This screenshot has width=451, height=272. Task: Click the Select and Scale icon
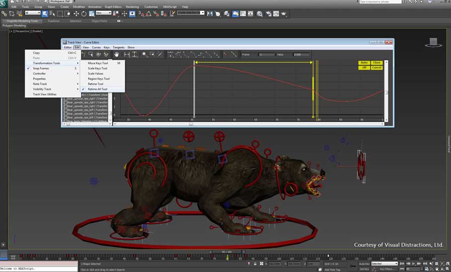click(92, 14)
